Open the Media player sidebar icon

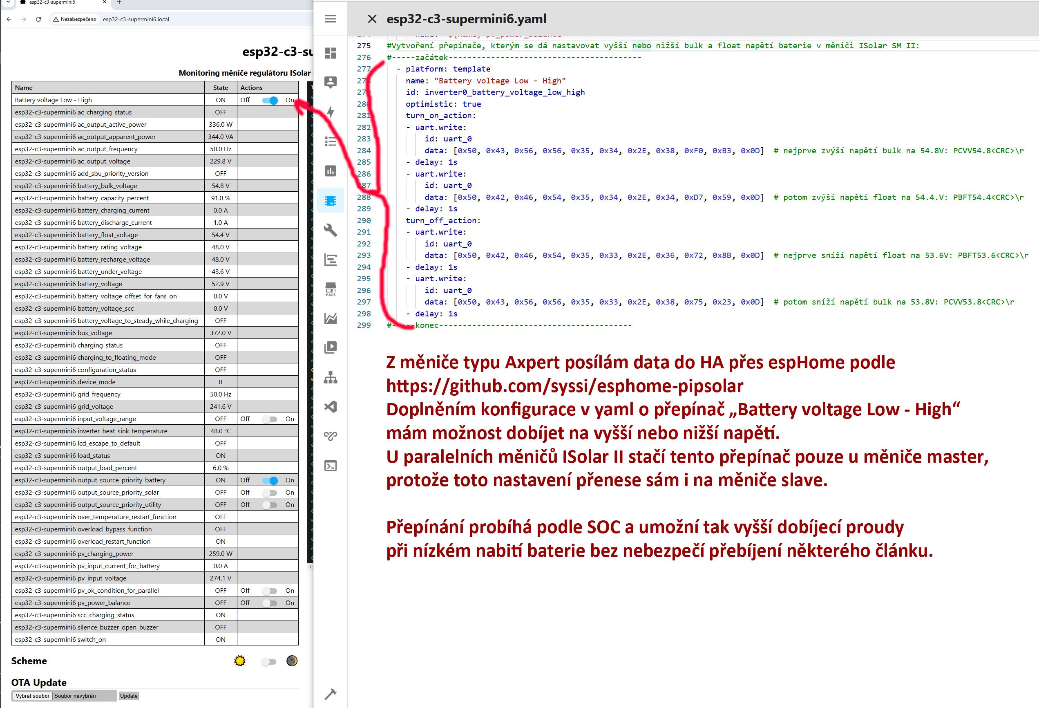(x=331, y=347)
